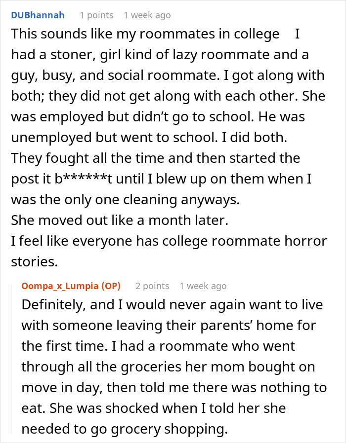346x443 pixels.
Task: Click DUBhannah's '1 week ago' timestamp
Action: [147, 15]
